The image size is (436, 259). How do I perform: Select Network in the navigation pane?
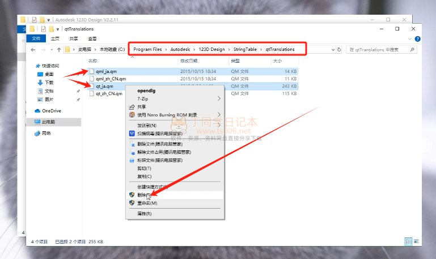pos(43,133)
